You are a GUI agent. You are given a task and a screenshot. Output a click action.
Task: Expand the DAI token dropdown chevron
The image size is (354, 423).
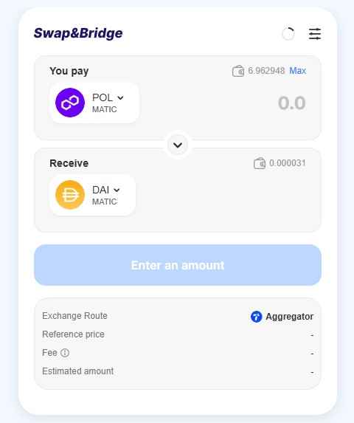117,190
